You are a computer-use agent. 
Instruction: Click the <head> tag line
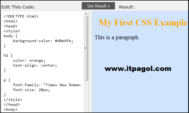pyautogui.click(x=11, y=26)
